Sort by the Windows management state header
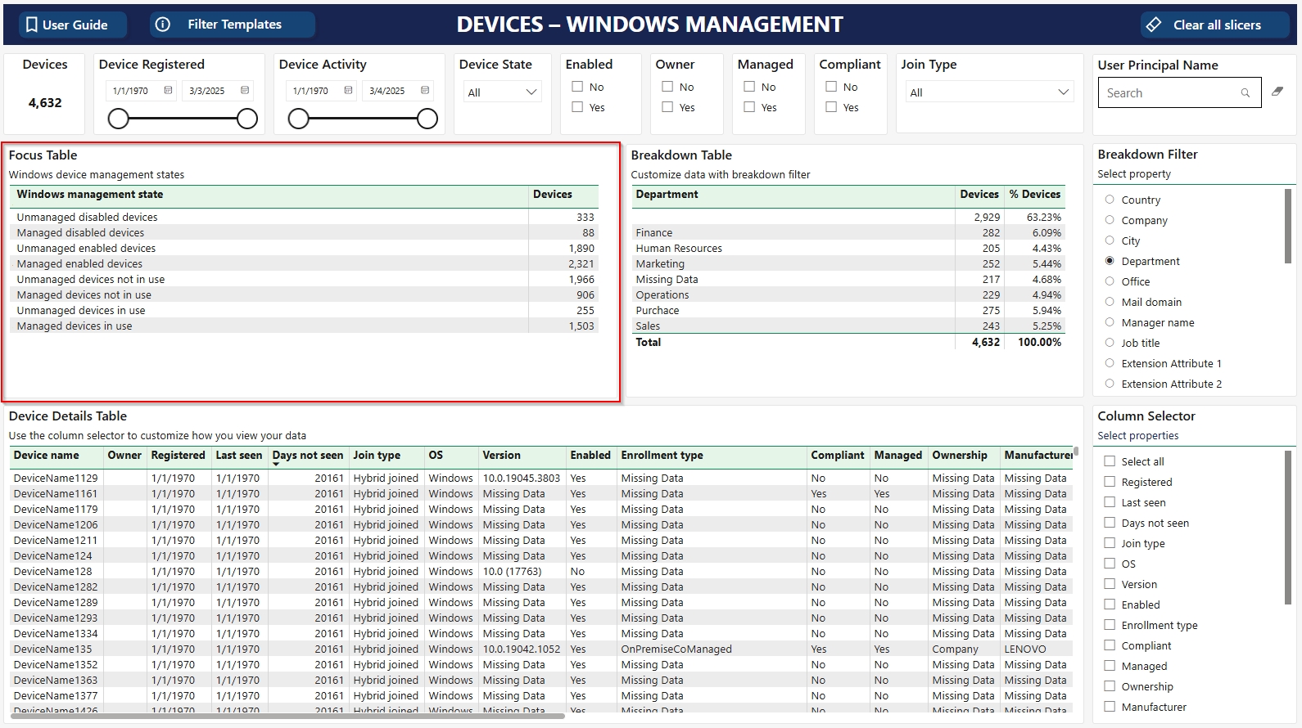The width and height of the screenshot is (1302, 728). (x=90, y=195)
